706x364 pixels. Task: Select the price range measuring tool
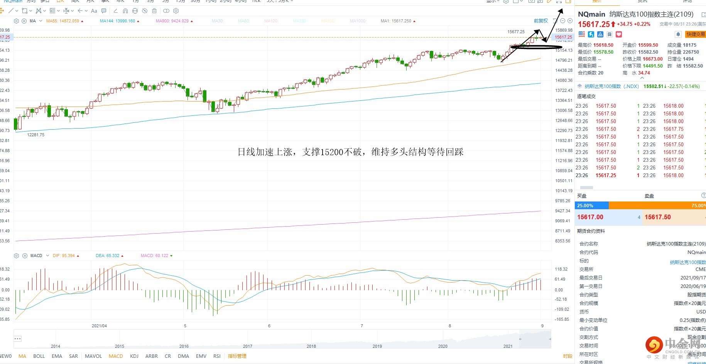[66, 11]
